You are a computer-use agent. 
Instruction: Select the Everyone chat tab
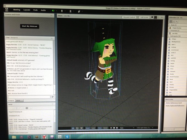[x=11, y=100]
